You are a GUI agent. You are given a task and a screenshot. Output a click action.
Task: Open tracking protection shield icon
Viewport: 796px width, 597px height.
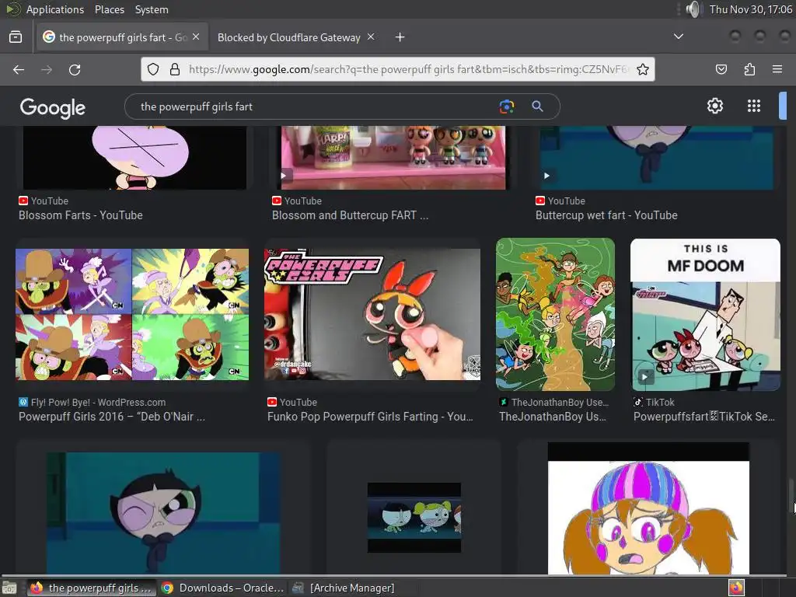point(153,69)
